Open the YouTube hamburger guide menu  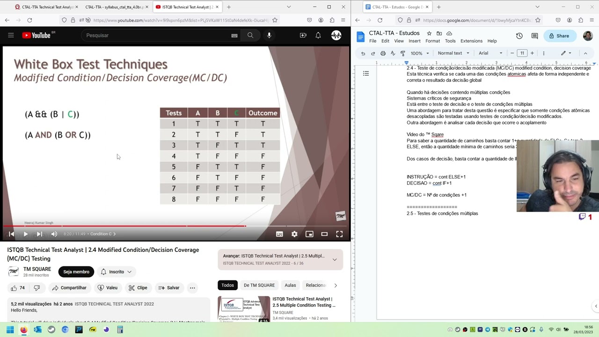pos(11,35)
